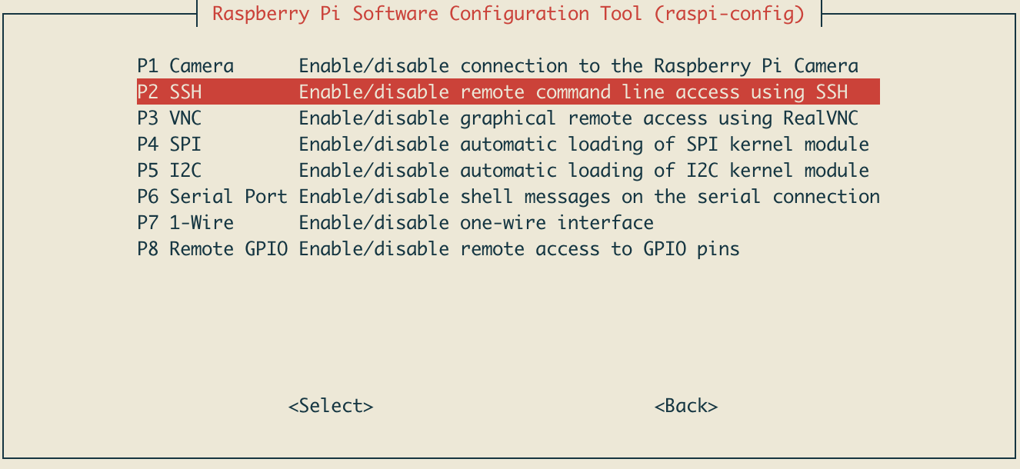
Task: Select the P4 SPI option label
Action: pos(169,145)
